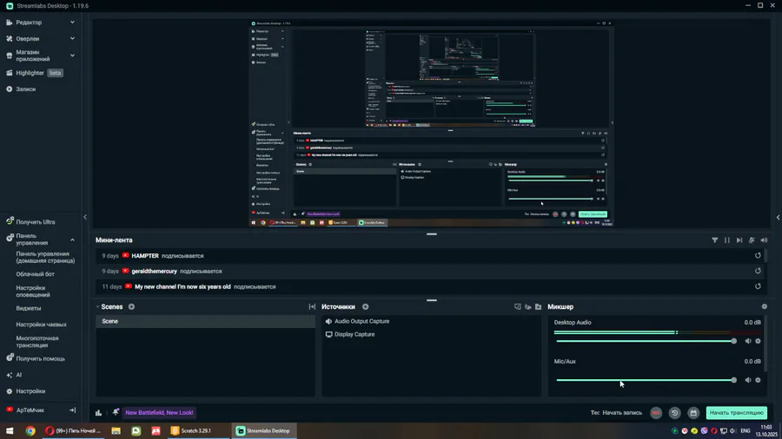Image resolution: width=782 pixels, height=439 pixels.
Task: Click the red REC record button
Action: pyautogui.click(x=656, y=413)
